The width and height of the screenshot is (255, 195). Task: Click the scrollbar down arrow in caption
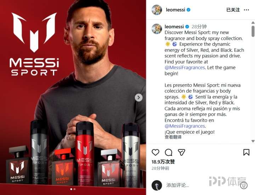point(253,141)
